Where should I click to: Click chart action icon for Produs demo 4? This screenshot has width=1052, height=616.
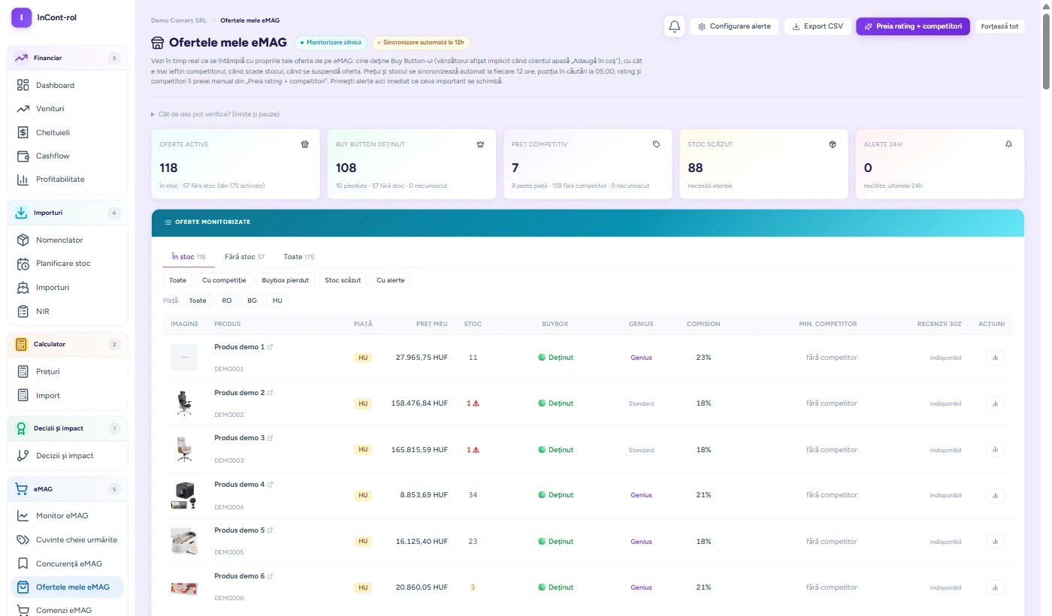(x=995, y=495)
